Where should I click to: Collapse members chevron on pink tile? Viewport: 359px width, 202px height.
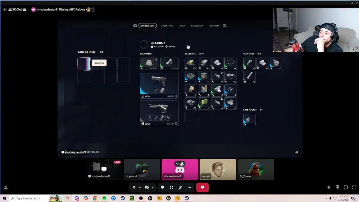click(x=177, y=164)
